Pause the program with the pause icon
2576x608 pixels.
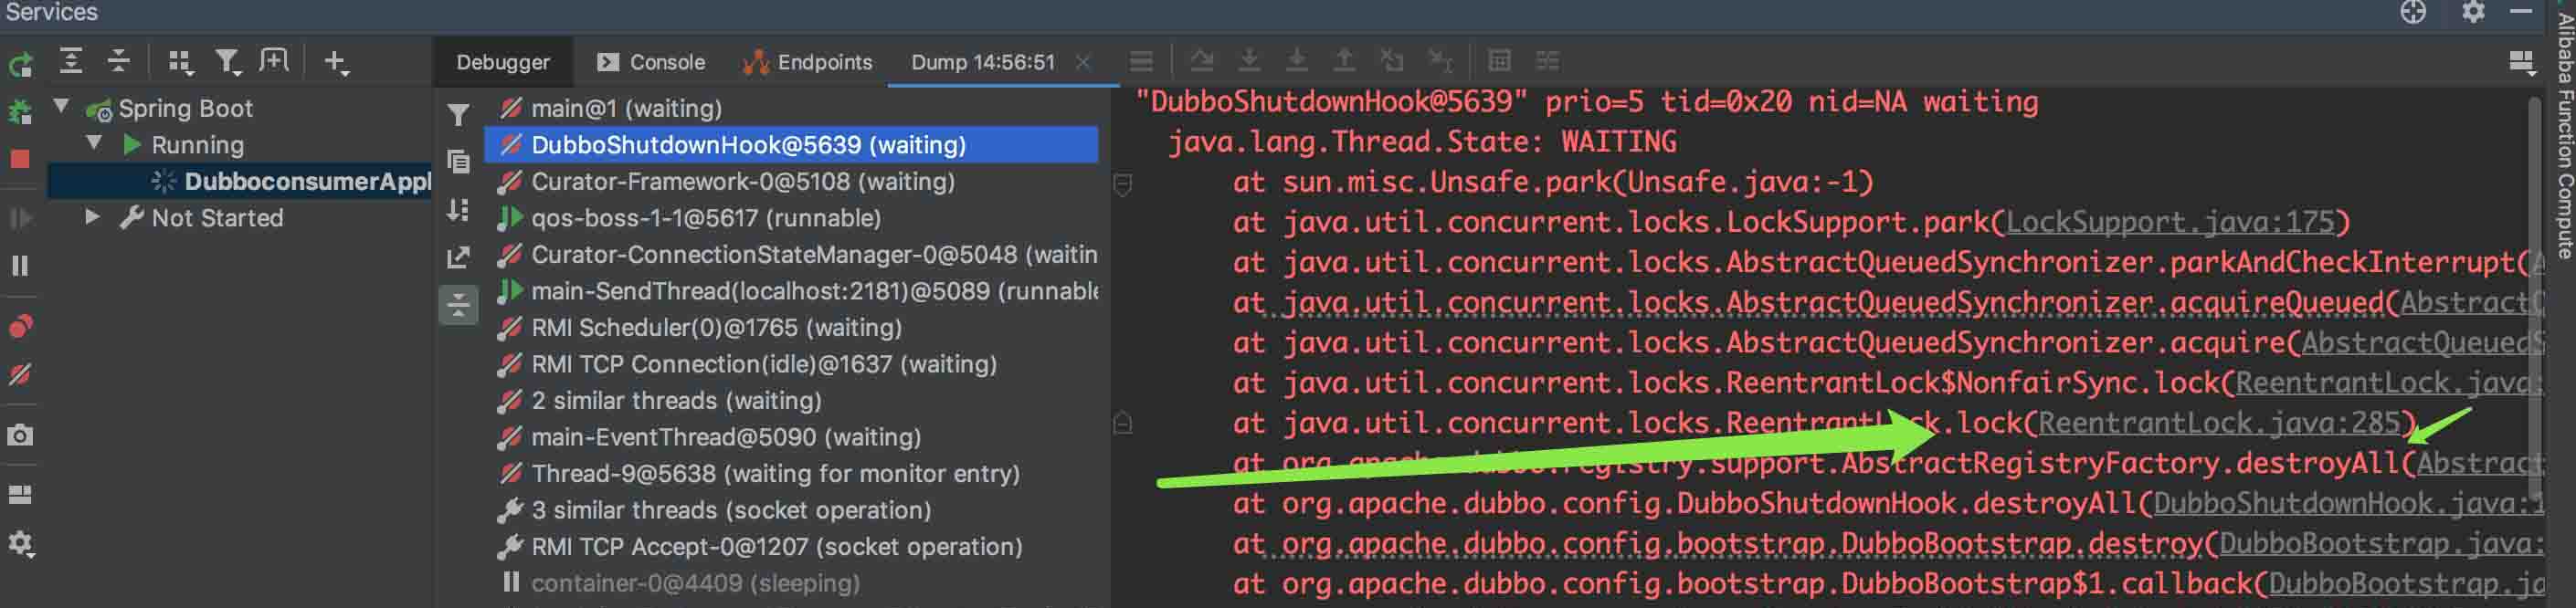20,266
